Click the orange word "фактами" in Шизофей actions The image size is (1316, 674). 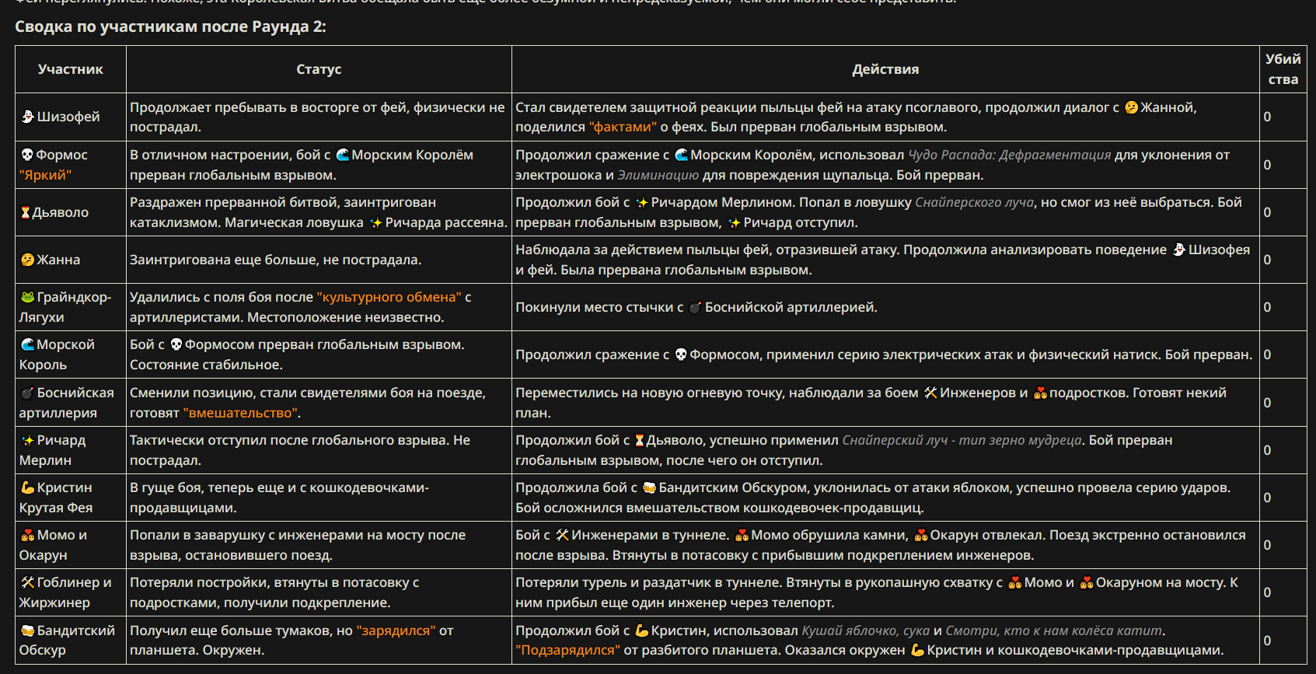tap(623, 127)
